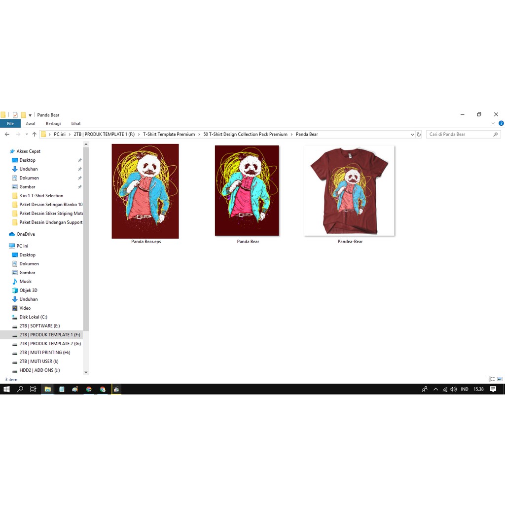Open 2TB | MUTI USER (I:) drive
Image resolution: width=505 pixels, height=505 pixels.
pos(38,361)
